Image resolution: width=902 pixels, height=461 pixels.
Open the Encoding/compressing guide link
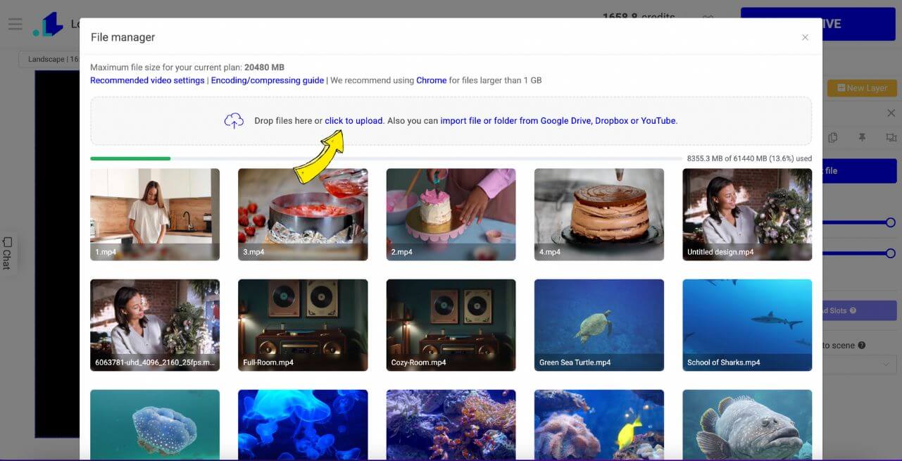(268, 80)
